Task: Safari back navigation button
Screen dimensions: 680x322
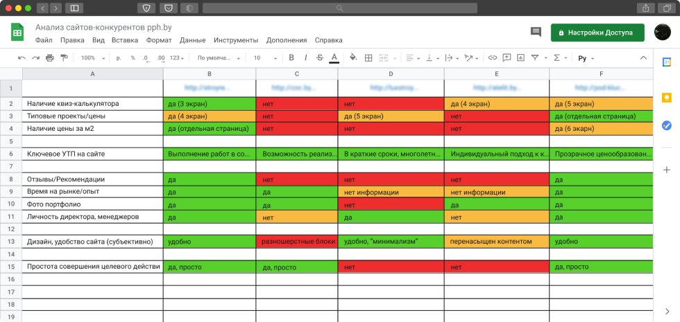Action: 42,8
